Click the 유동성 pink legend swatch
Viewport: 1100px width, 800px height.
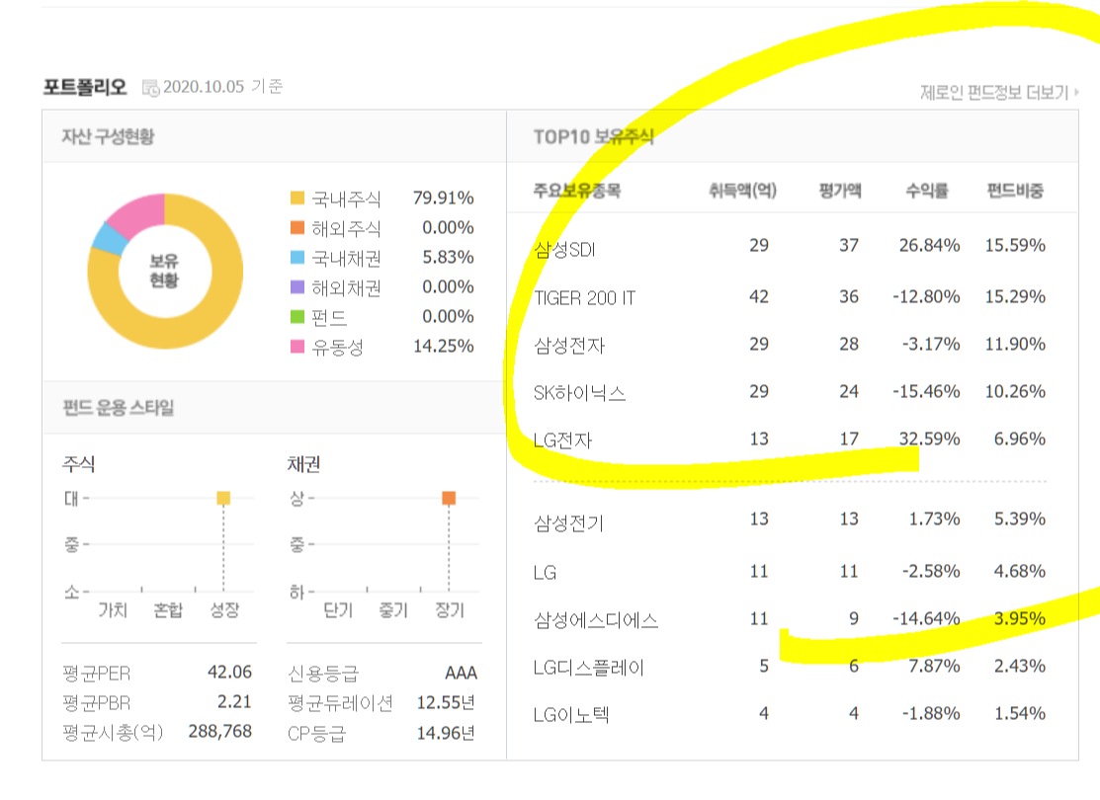[297, 346]
